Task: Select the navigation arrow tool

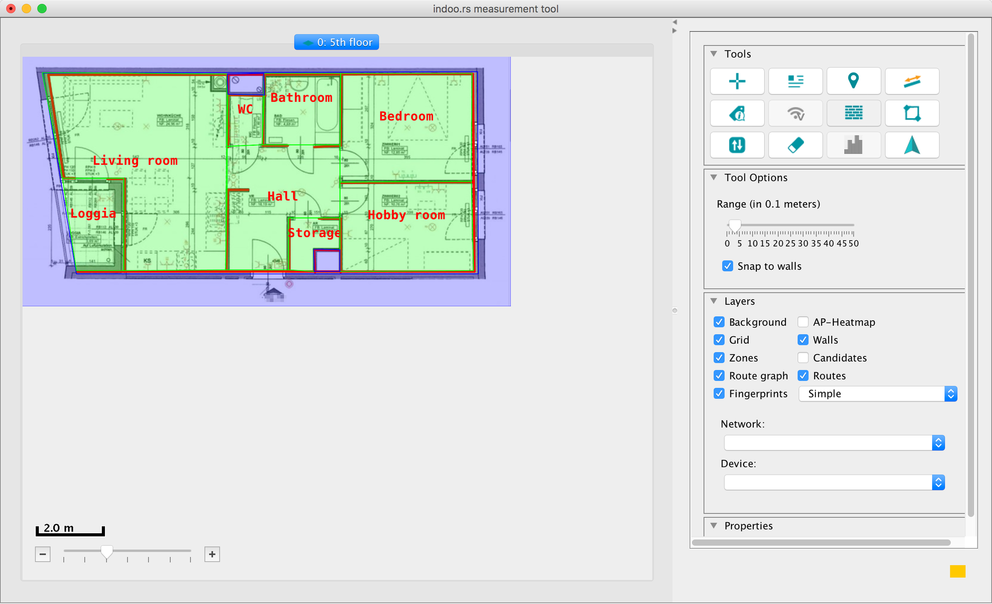Action: click(x=911, y=145)
